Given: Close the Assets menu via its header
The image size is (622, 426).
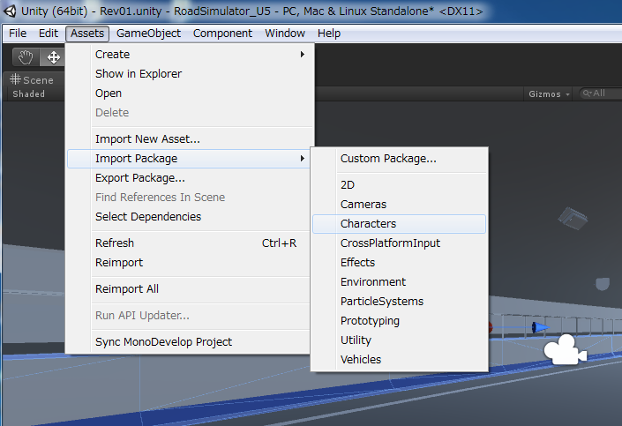Looking at the screenshot, I should [87, 34].
